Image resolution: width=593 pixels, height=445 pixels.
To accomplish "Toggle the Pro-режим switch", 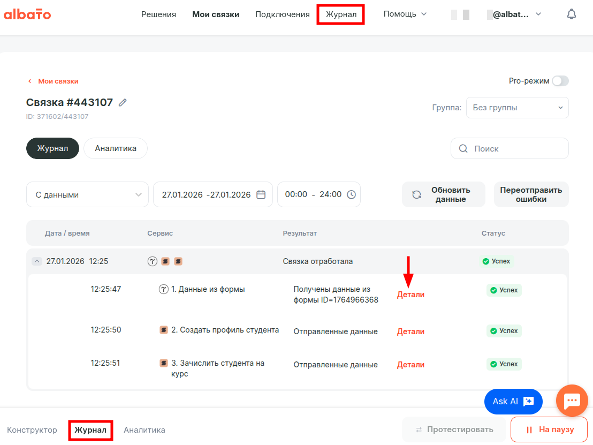I will pos(560,81).
